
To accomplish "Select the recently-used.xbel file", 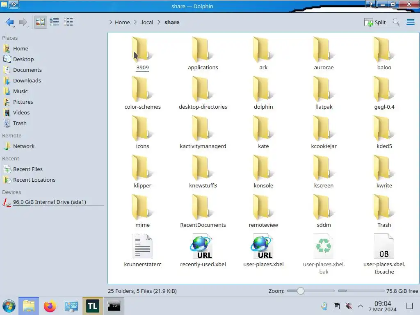I will [203, 251].
